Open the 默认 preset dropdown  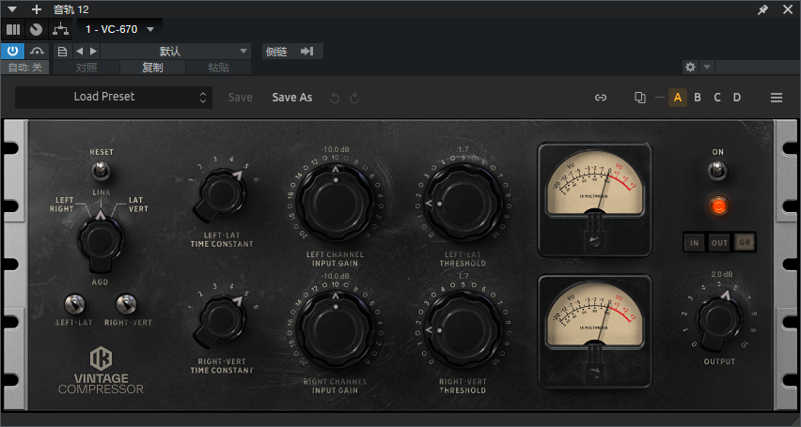click(176, 51)
